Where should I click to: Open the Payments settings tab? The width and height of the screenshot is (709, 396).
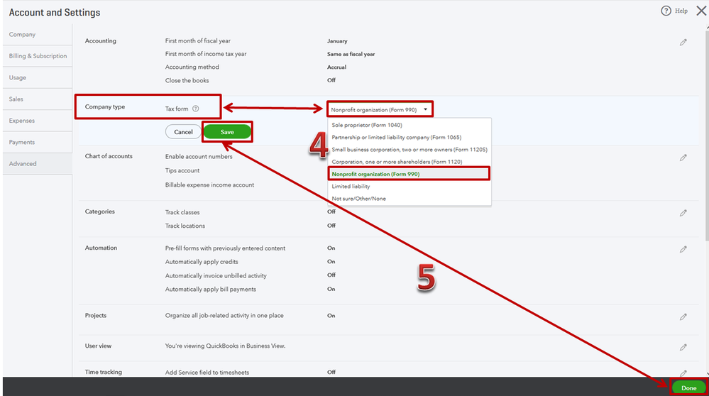click(x=37, y=142)
